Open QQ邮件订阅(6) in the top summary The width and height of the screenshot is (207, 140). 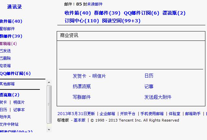(141, 13)
